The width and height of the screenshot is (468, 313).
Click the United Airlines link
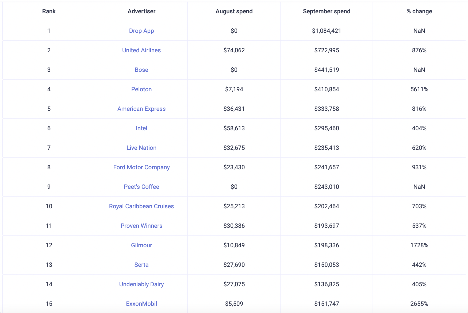tap(141, 50)
